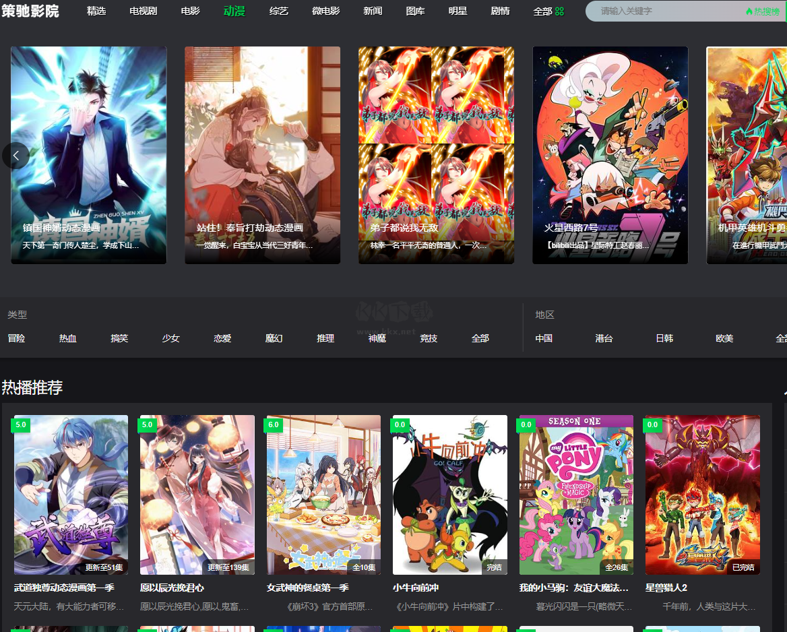Open the 微电影 navigation tab
The height and width of the screenshot is (632, 787).
326,11
